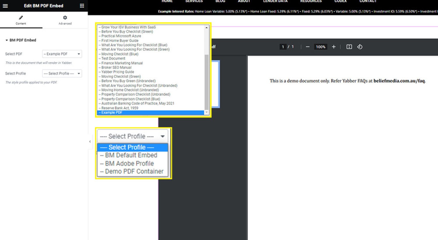Zoom in the PDF with plus icon
Screen dimensions: 438x240
coord(334,47)
